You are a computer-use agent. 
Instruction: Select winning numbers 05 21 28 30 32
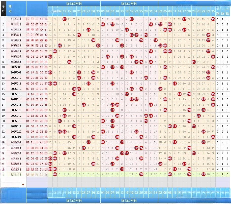pyautogui.click(x=37, y=78)
